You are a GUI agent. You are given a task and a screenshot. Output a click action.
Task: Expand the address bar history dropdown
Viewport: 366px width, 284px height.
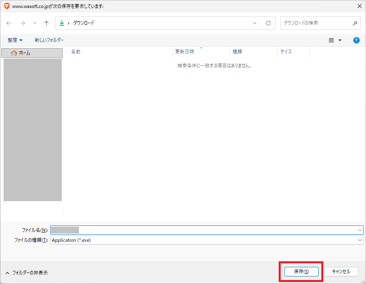click(x=254, y=23)
